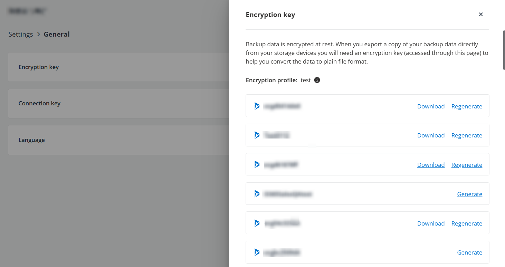
Task: Click the device icon beside the second encryption key
Action: (257, 135)
